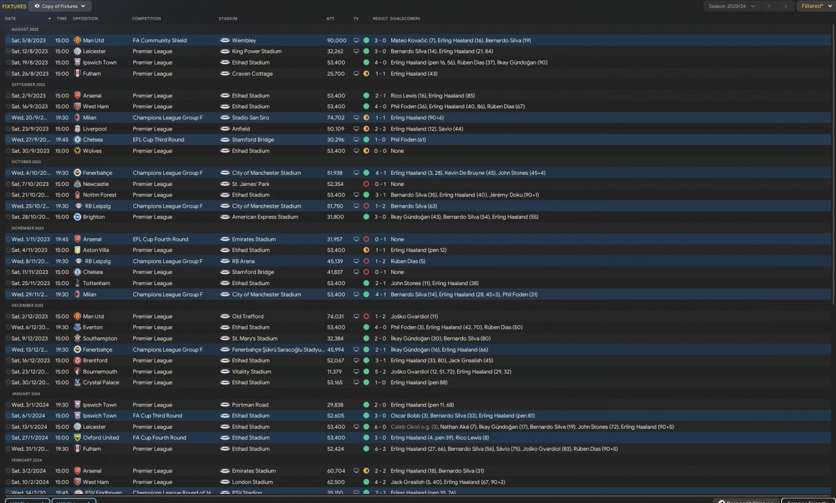836x503 pixels.
Task: Click the stadium icon beside Old Trafford
Action: pos(225,316)
